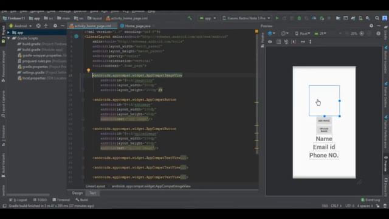Click the UTF-8 encoding in status bar
Screen dimensions: 389x219
[x=350, y=206]
